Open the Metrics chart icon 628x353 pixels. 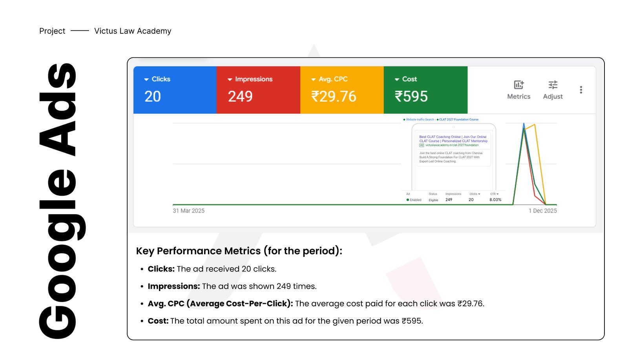point(518,85)
